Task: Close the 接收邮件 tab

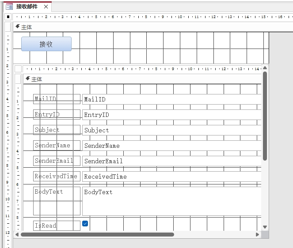Action: [46, 7]
